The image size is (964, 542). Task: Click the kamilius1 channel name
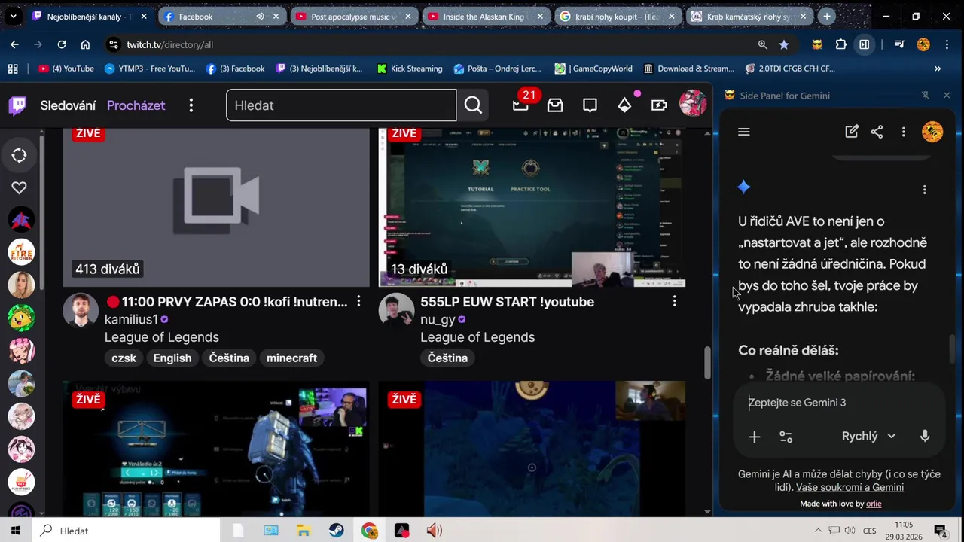[x=131, y=319]
